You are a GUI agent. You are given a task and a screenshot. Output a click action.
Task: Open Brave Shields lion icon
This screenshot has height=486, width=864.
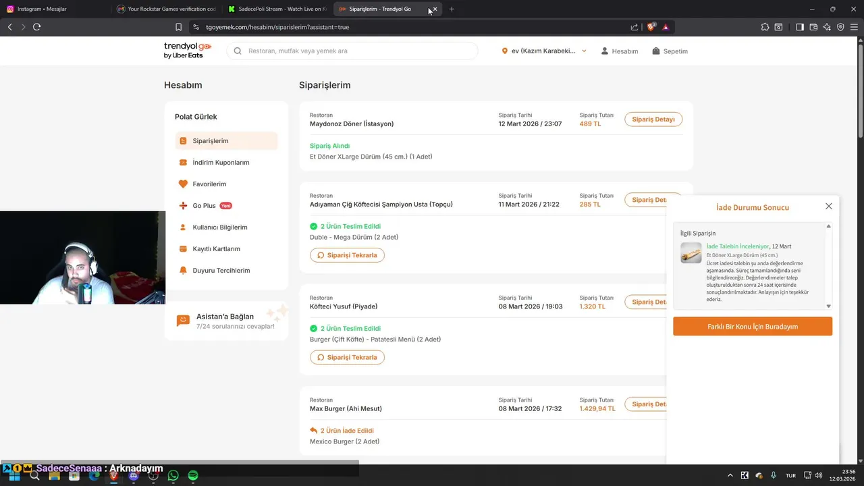(651, 27)
